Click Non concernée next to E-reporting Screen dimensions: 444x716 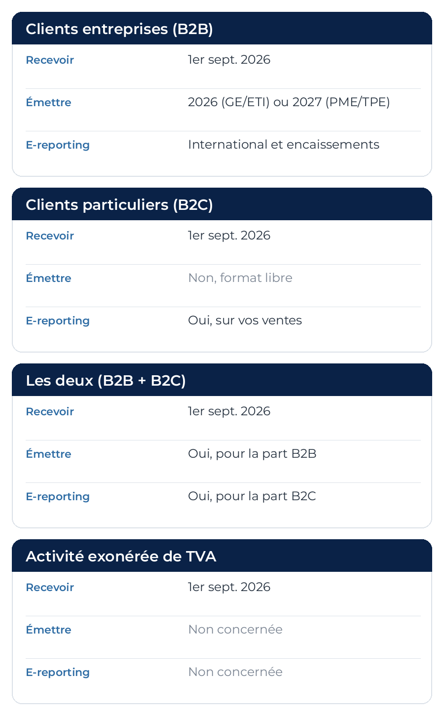(x=235, y=672)
